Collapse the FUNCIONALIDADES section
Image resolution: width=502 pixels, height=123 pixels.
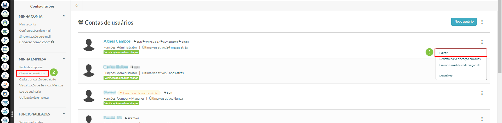click(64, 114)
